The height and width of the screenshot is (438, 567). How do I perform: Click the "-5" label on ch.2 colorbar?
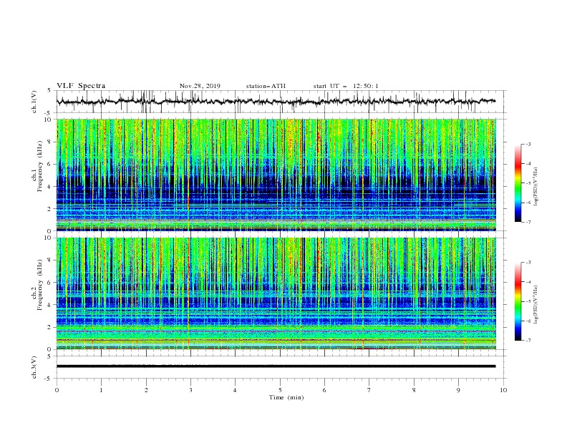[528, 301]
